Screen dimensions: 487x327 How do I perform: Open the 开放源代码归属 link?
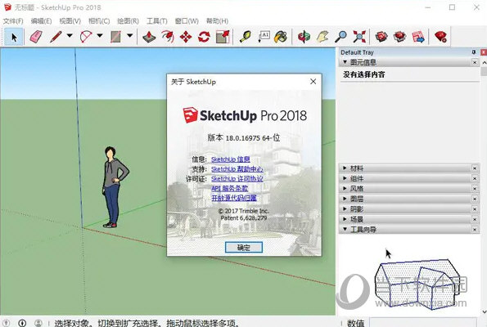[234, 198]
